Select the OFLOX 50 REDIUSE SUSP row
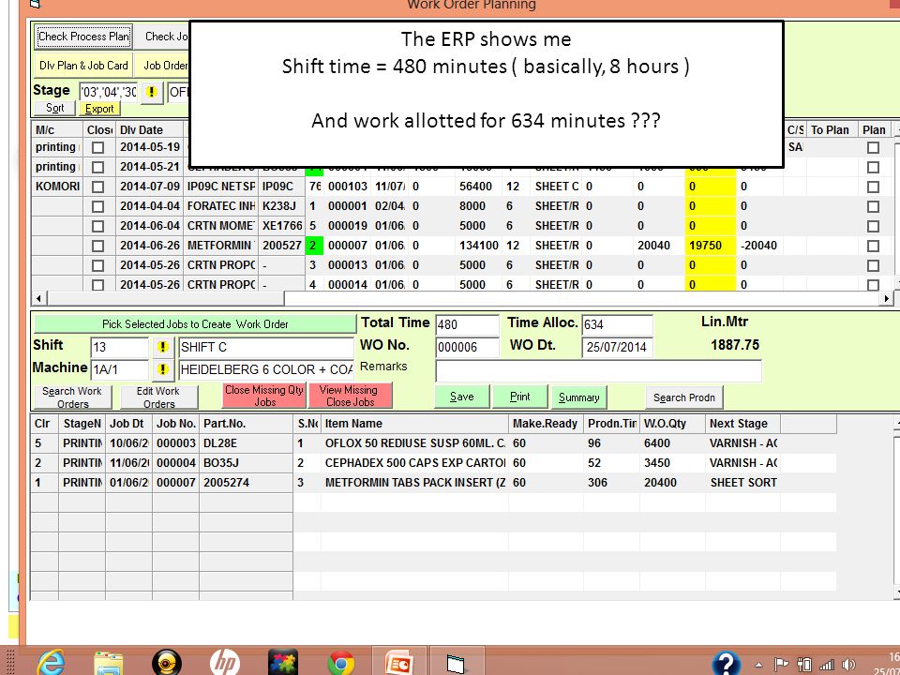 433,443
